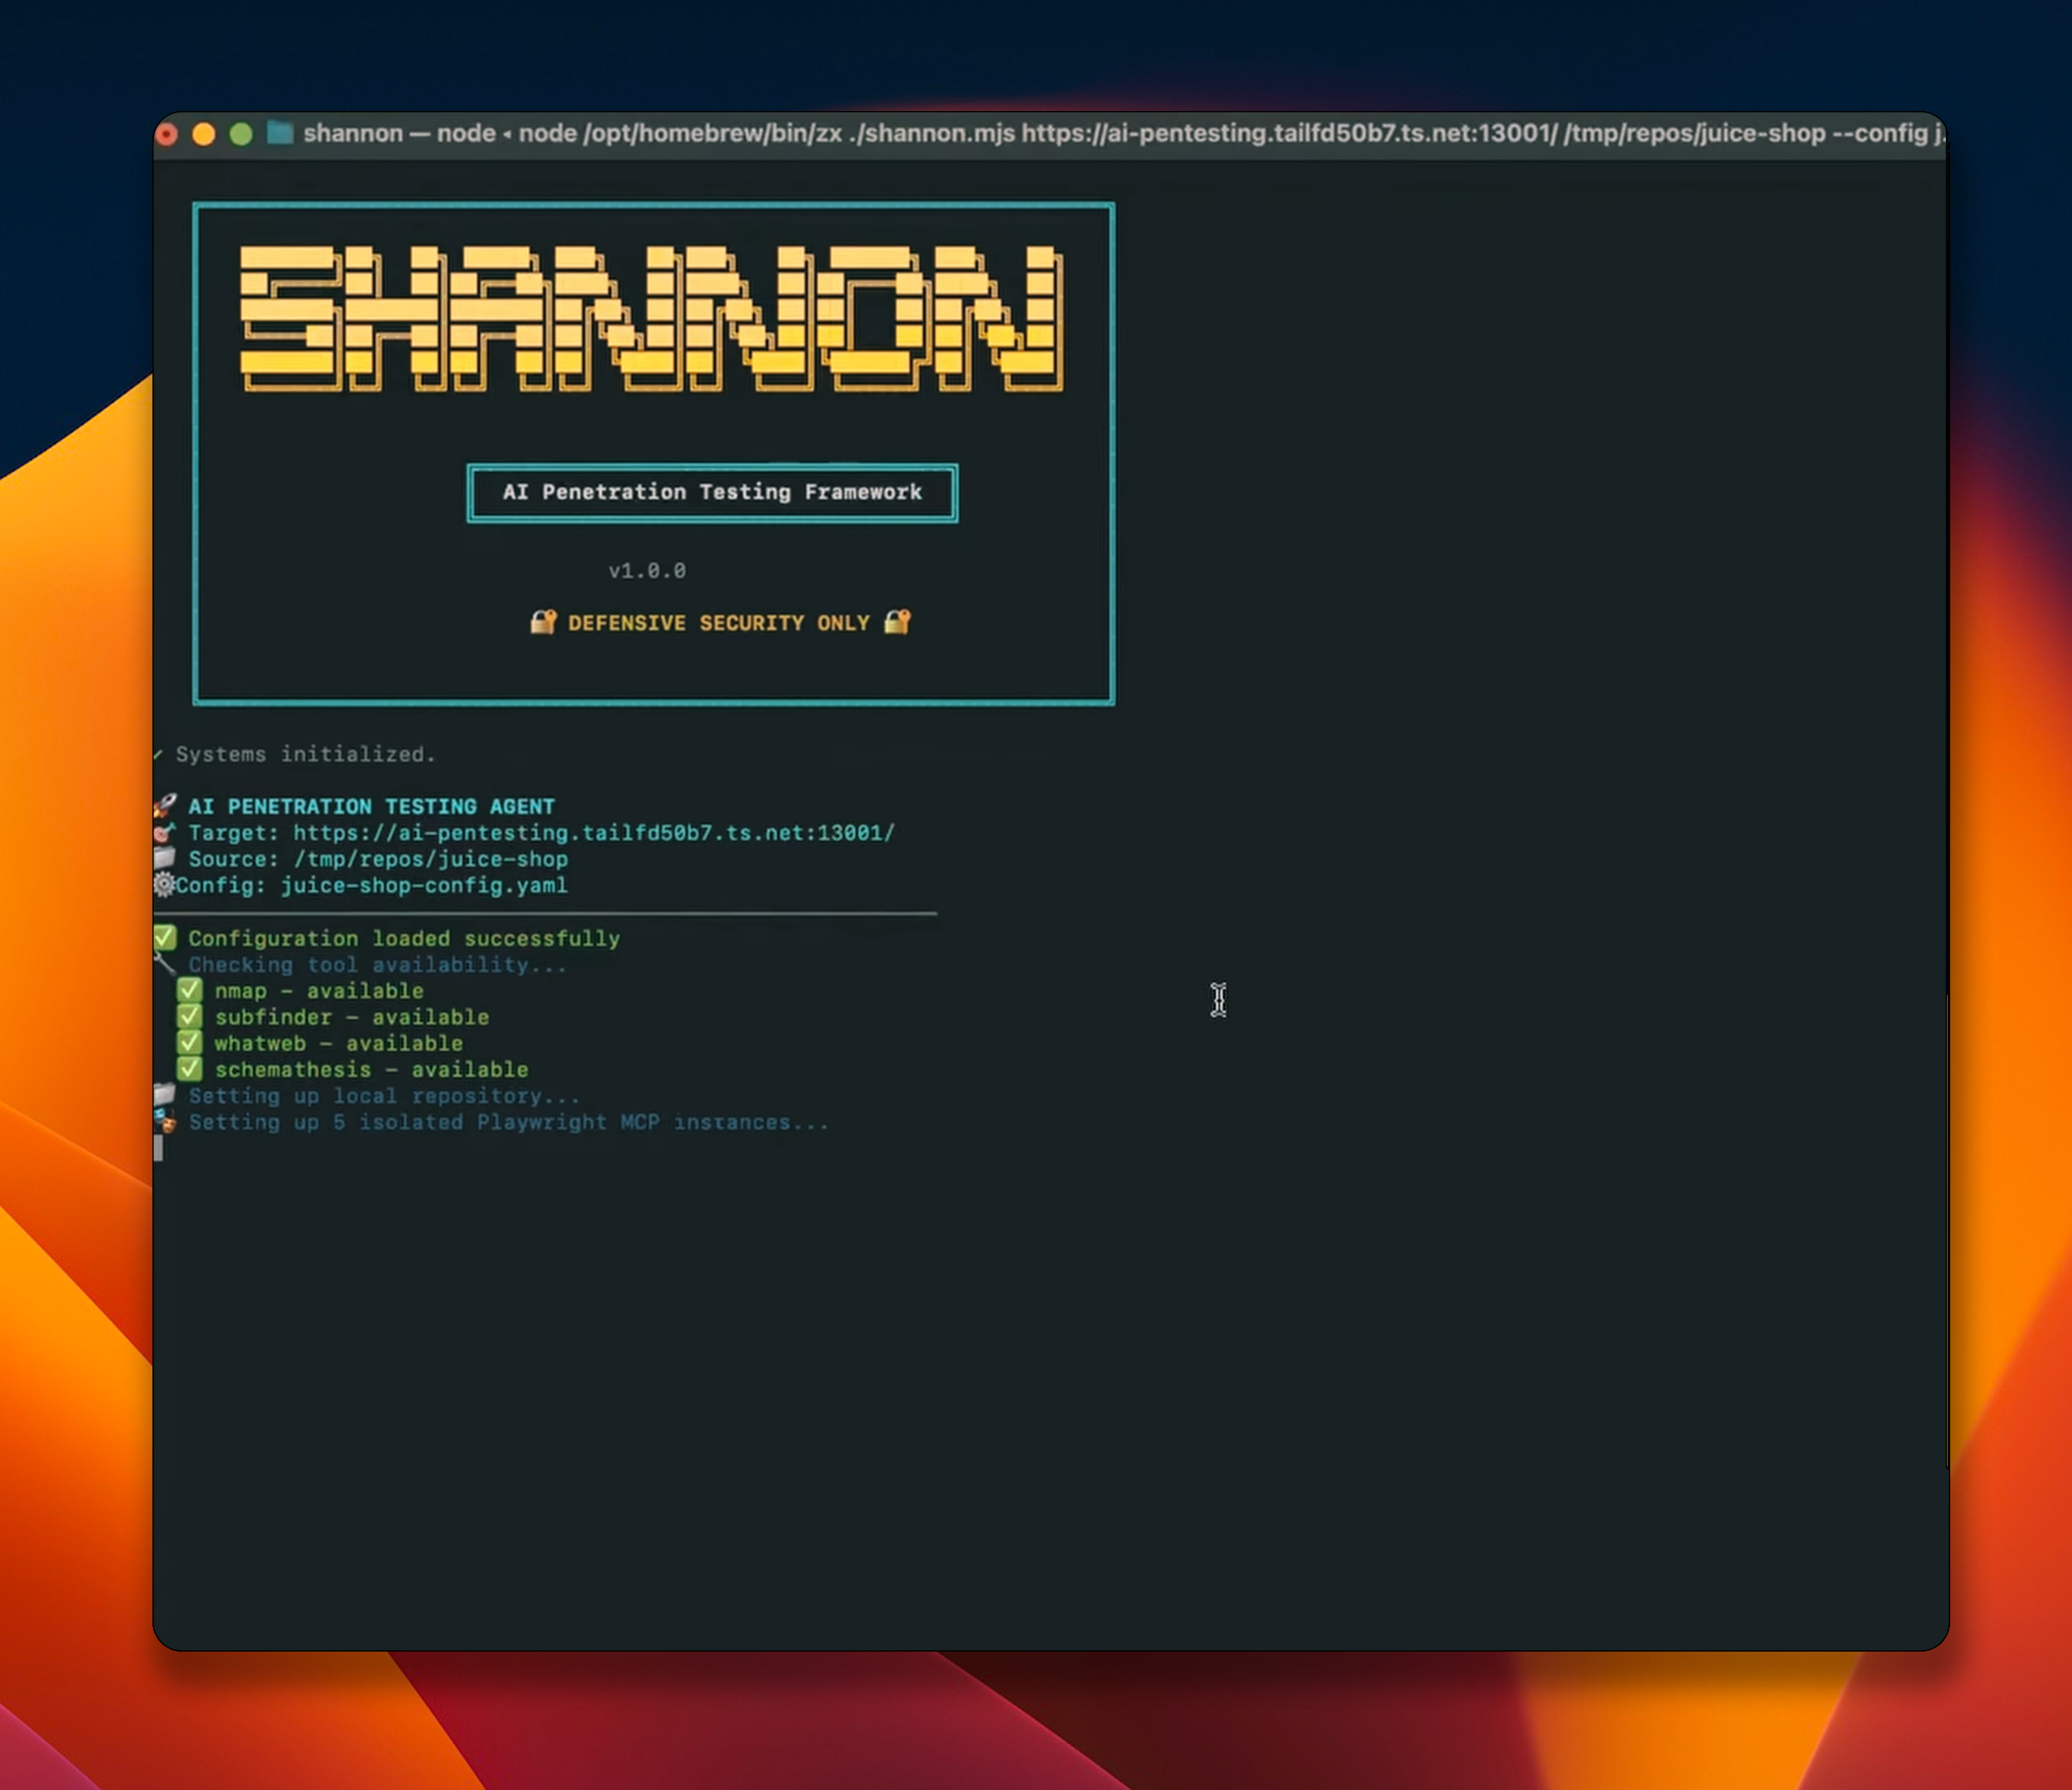
Task: Click the AI Penetration Testing Framework box
Action: 711,491
